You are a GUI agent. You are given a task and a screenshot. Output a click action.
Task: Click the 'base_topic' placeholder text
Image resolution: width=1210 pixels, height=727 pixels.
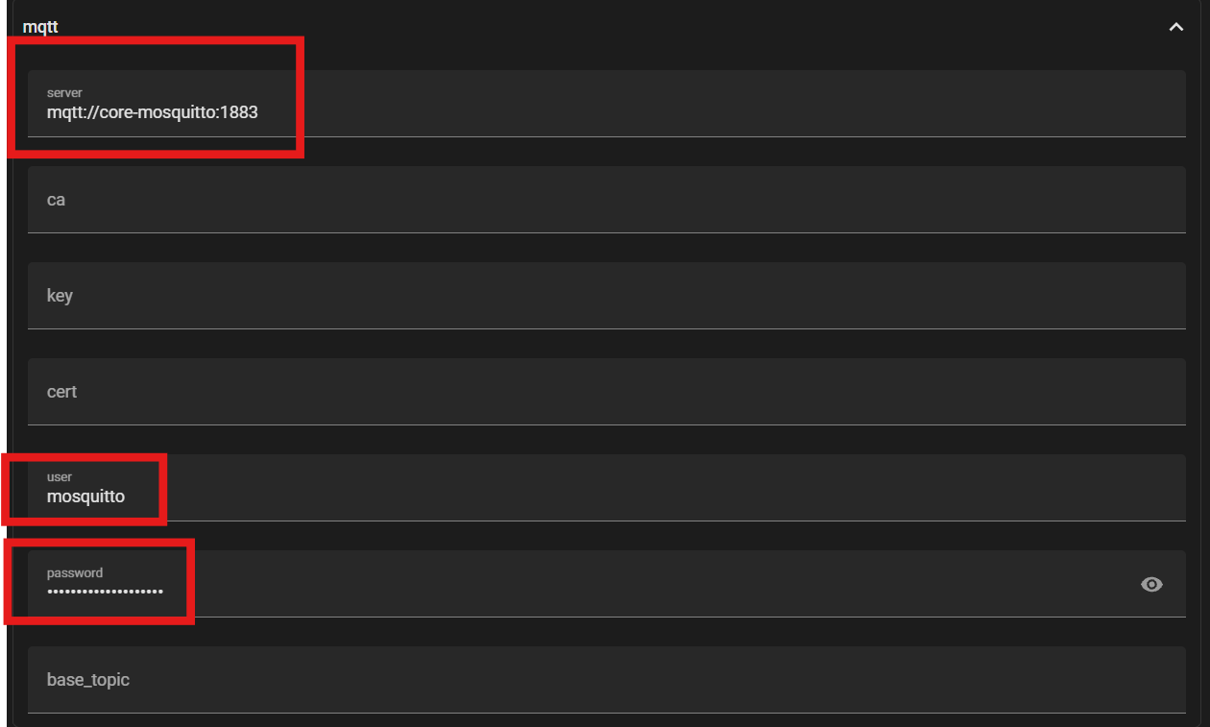pos(88,680)
